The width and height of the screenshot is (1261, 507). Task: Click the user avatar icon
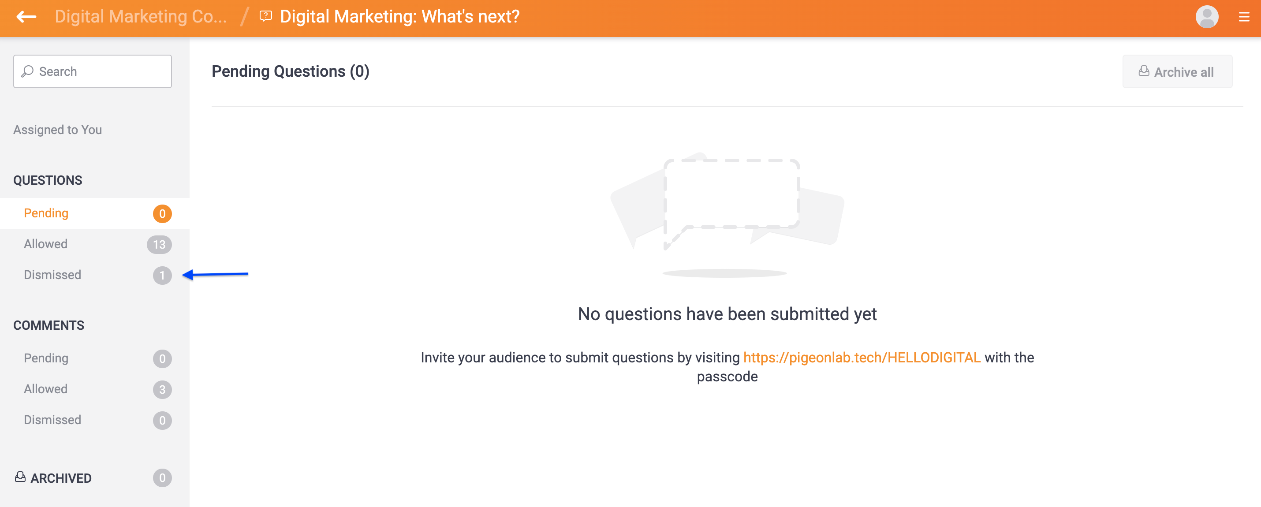click(x=1207, y=17)
